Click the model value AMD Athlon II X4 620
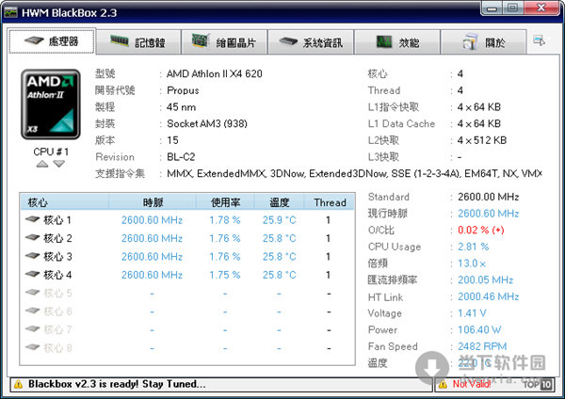Viewport: 565px width, 399px height. click(x=215, y=73)
